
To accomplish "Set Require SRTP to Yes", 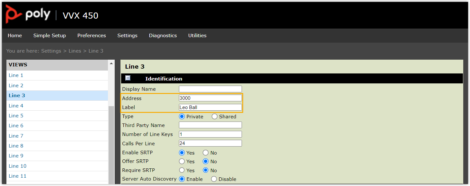I will point(182,170).
